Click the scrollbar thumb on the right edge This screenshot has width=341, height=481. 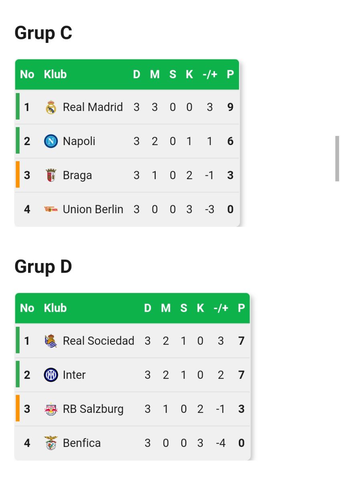point(337,159)
